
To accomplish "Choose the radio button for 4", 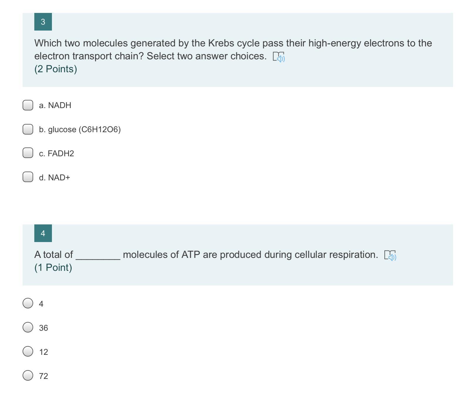I will pos(28,303).
